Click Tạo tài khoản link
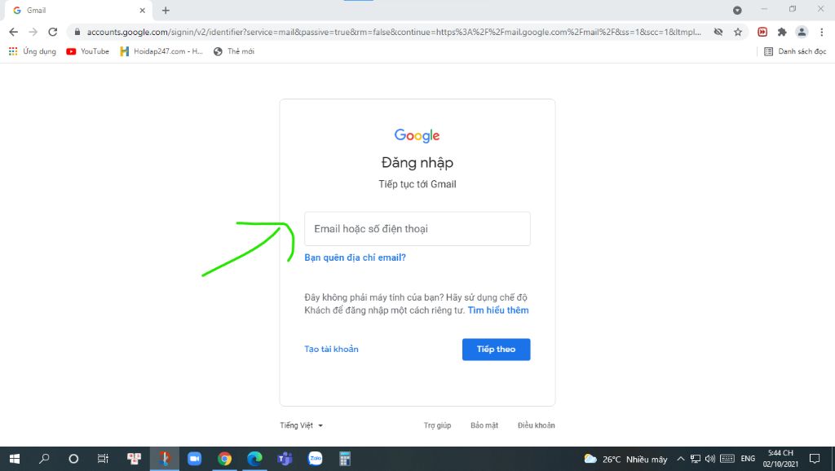Screen dimensions: 835x471 [331, 349]
